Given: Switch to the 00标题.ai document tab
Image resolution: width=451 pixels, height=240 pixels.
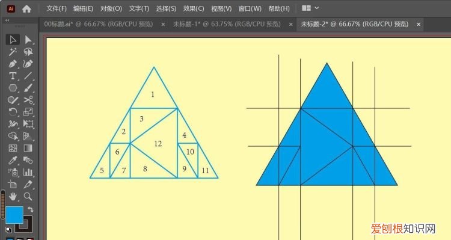Looking at the screenshot, I should coord(99,24).
